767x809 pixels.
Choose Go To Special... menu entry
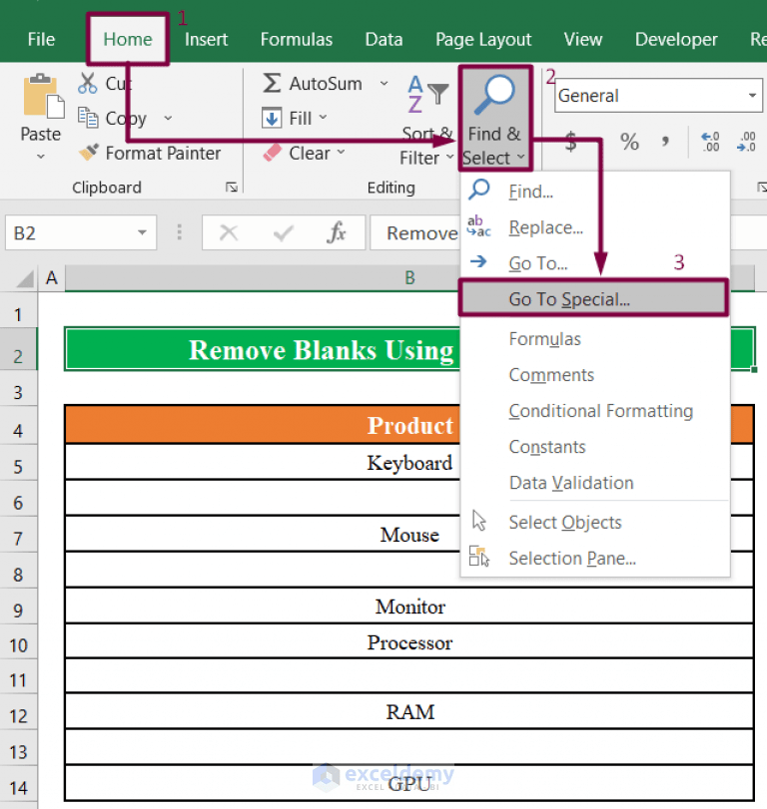[x=593, y=298]
